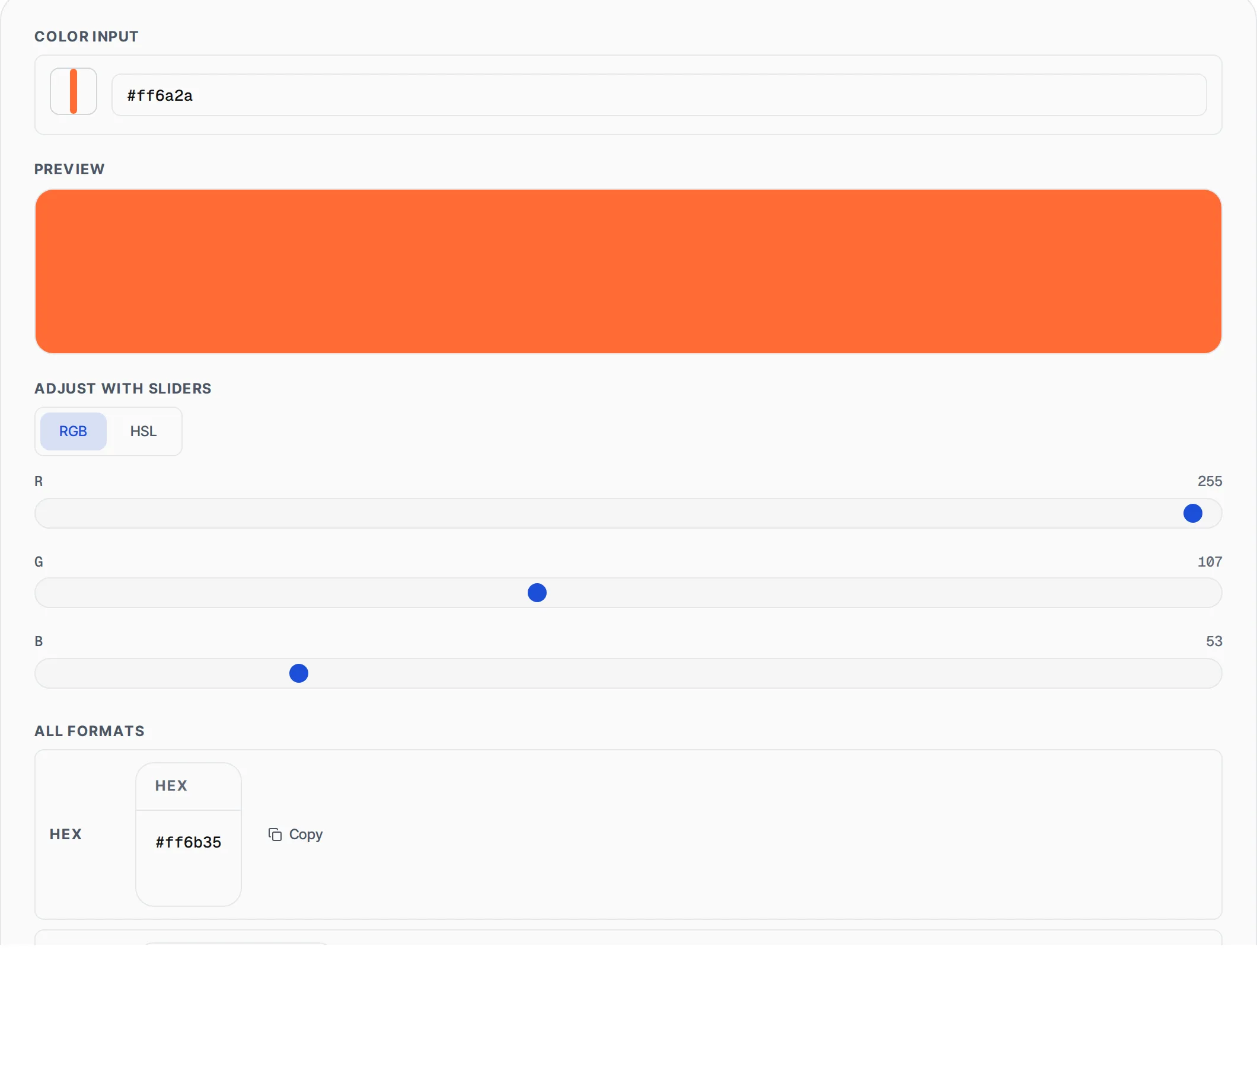Viewport: 1257px width, 1068px height.
Task: Switch sliders to RGB mode
Action: click(x=74, y=431)
